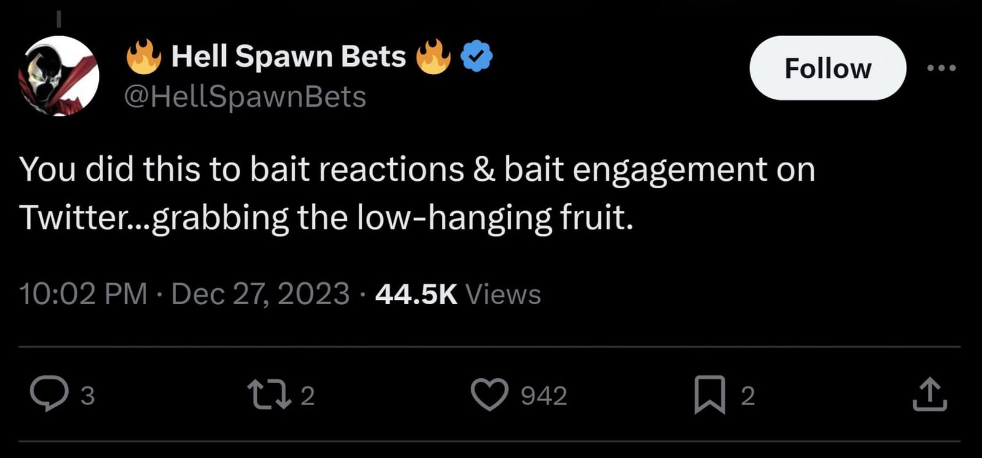Click the fire emoji after the name

pyautogui.click(x=433, y=56)
